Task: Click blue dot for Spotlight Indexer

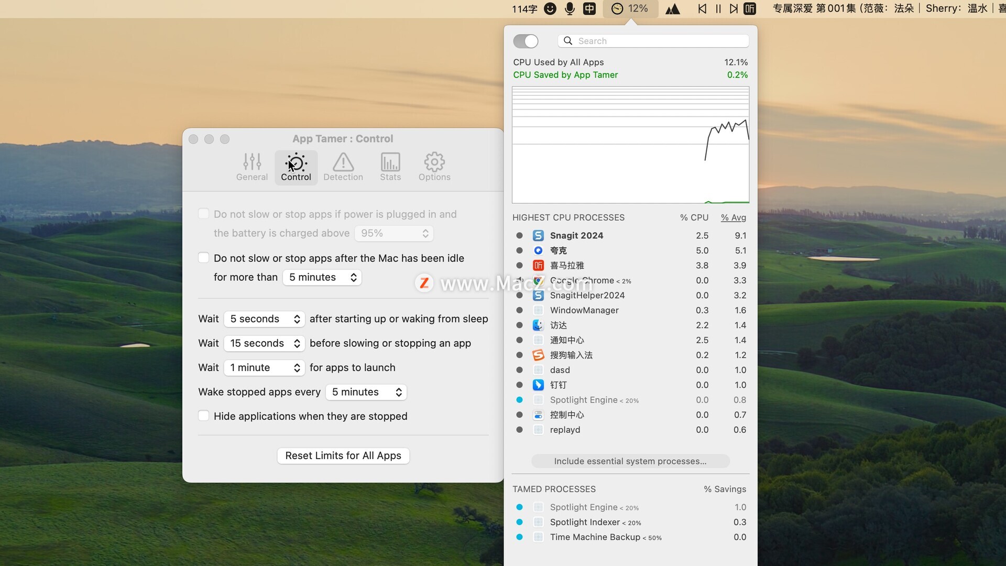Action: coord(519,522)
